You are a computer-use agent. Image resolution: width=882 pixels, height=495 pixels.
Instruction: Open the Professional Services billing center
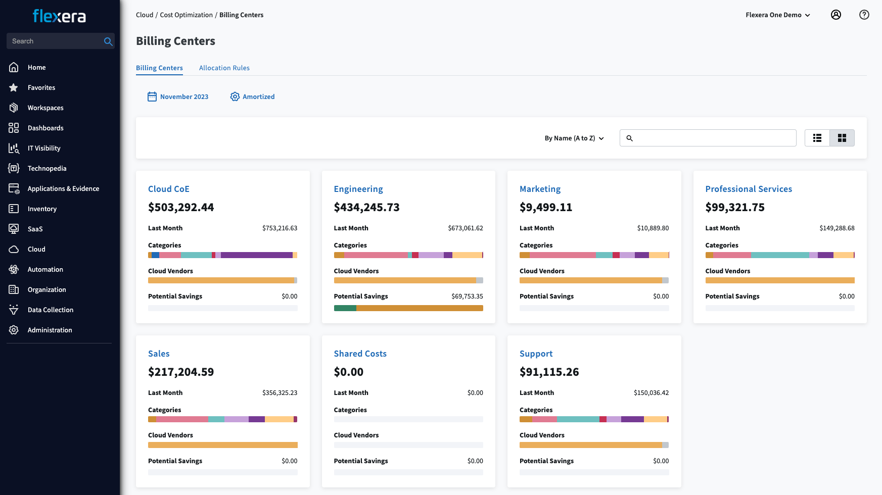click(748, 189)
